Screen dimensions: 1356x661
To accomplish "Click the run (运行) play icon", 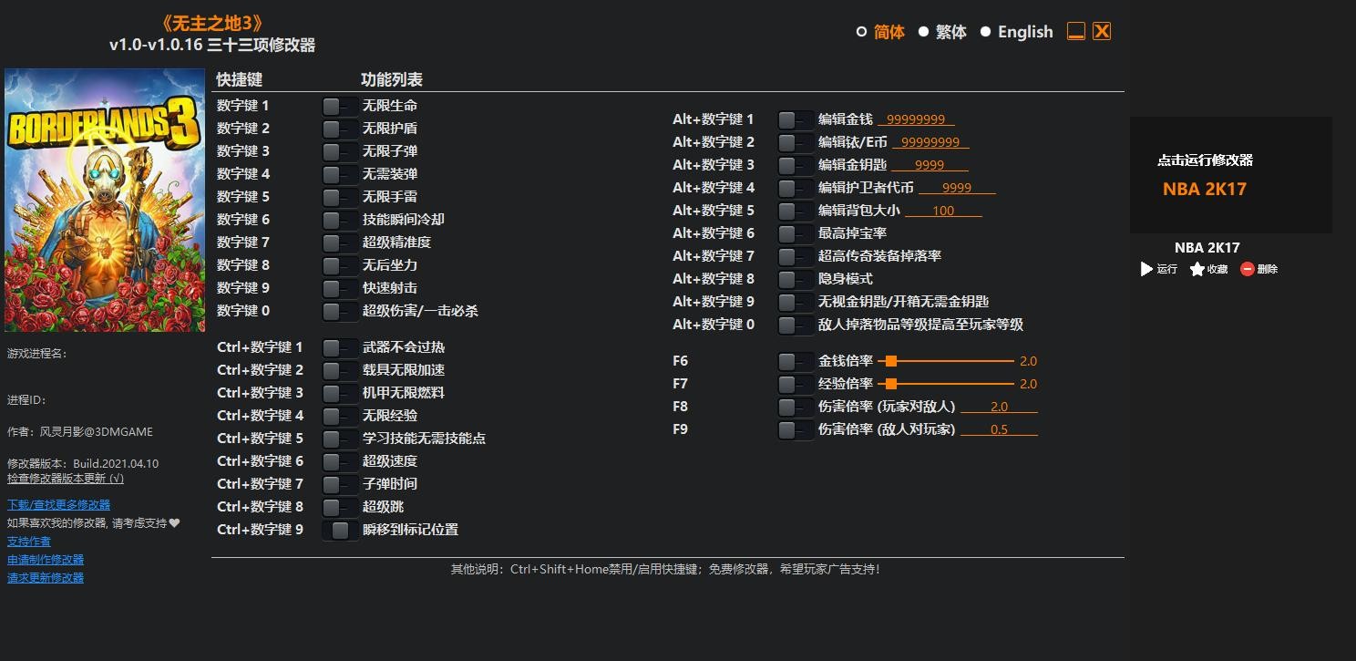I will [1146, 269].
